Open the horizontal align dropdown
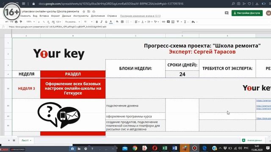The image size is (271, 152). coord(137,22)
